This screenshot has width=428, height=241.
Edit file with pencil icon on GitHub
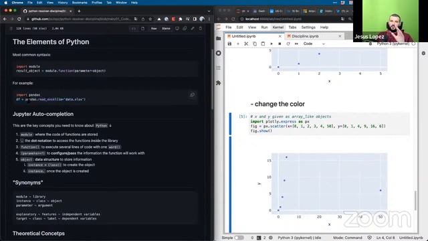[x=193, y=28]
